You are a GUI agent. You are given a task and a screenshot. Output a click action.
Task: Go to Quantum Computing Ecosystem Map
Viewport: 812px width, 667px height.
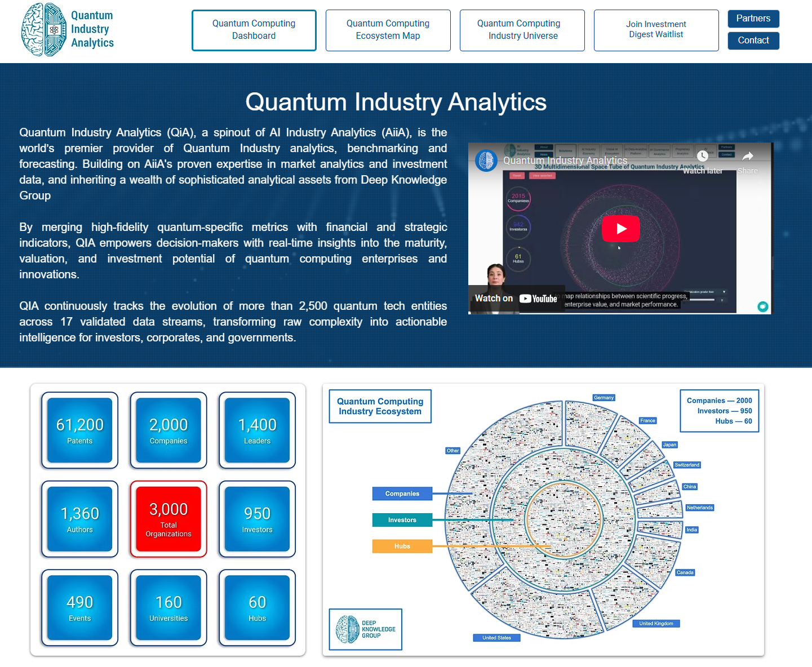pyautogui.click(x=388, y=30)
